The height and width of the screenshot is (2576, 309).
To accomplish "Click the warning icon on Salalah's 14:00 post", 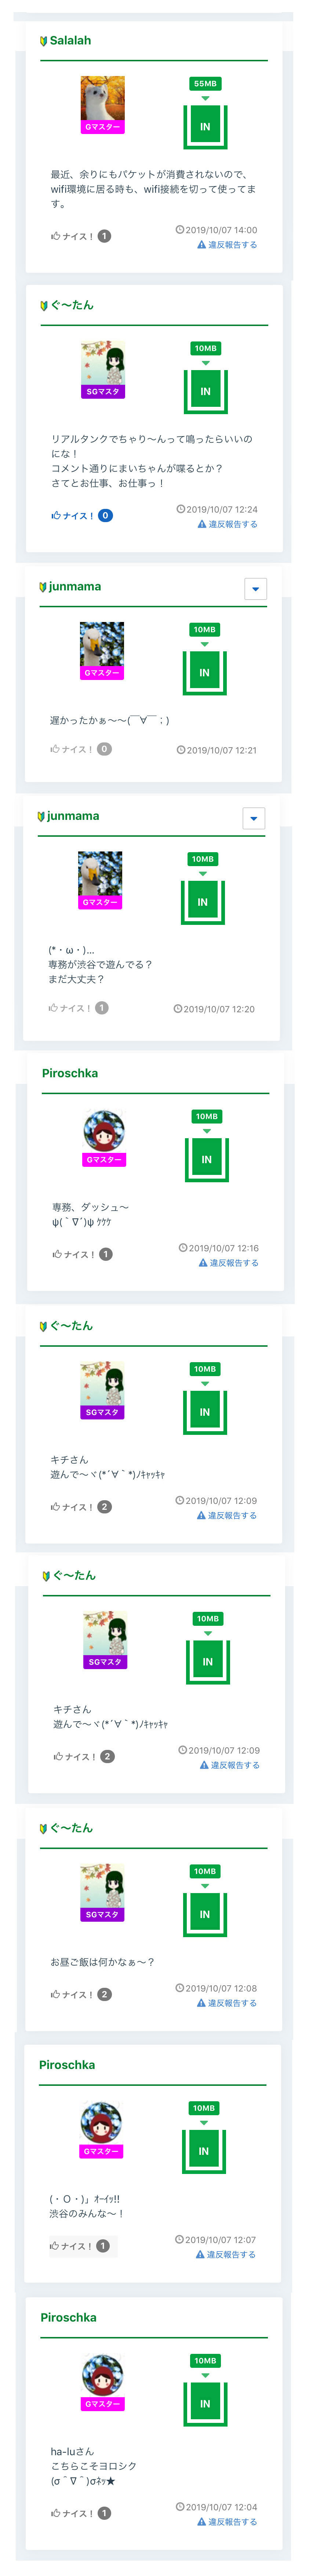I will [201, 245].
